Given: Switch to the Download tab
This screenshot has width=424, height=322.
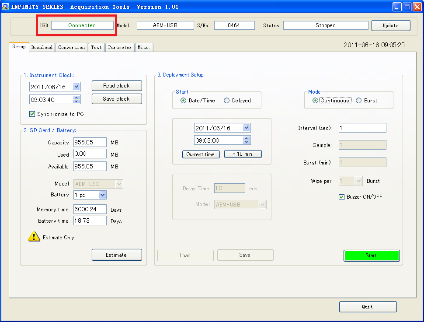Looking at the screenshot, I should [x=42, y=47].
